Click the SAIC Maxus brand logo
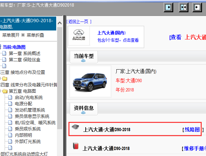The width and height of the screenshot is (206, 156). (79, 35)
